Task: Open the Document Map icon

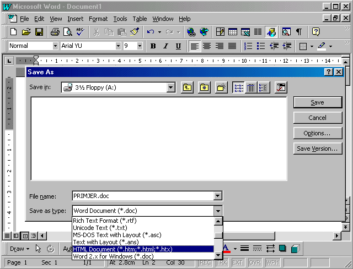Action: [x=286, y=32]
